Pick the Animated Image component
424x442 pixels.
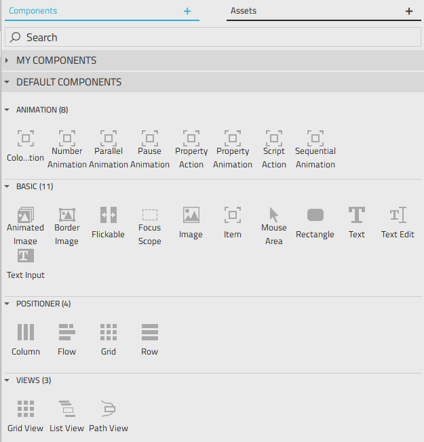tap(26, 216)
